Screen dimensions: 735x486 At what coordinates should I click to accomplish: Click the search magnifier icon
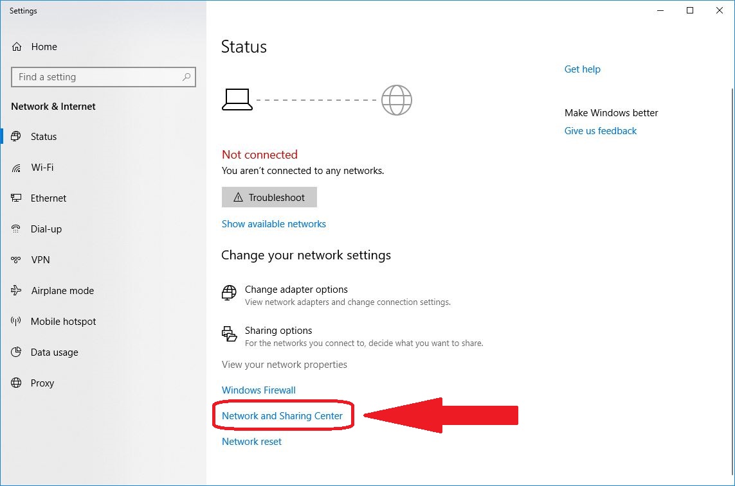tap(186, 77)
